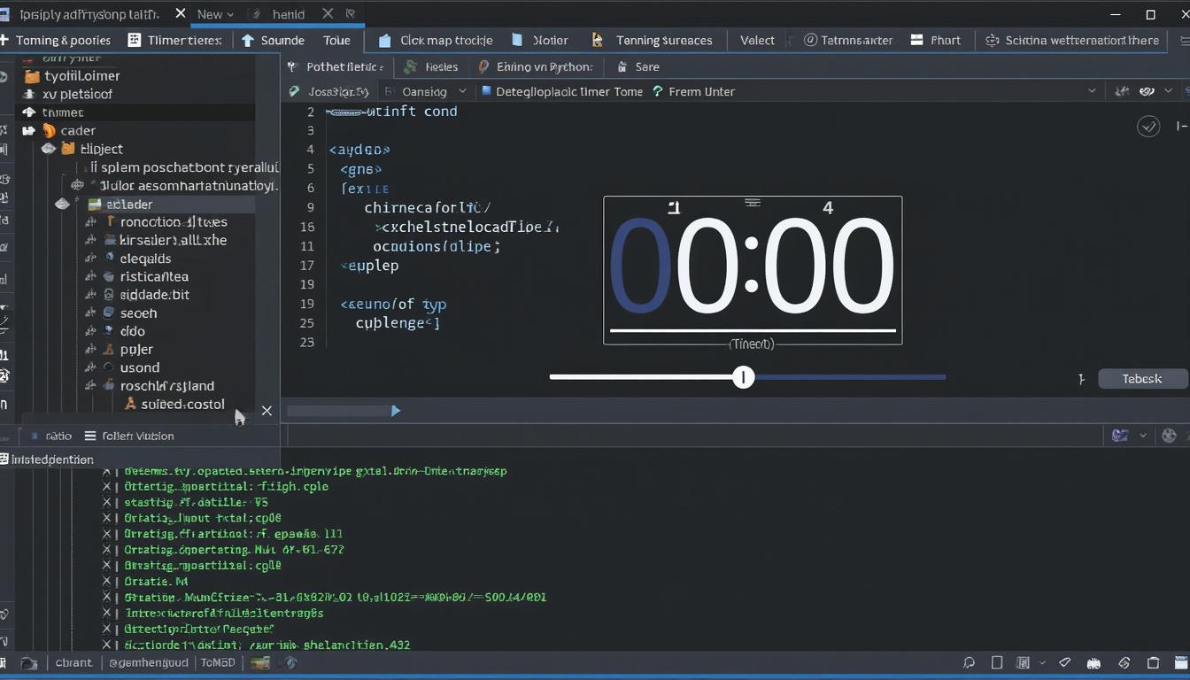Toggle the eye icon next to aclader
The height and width of the screenshot is (680, 1190).
[63, 204]
